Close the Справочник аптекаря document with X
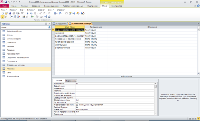This screenshot has height=121, width=200. click(x=198, y=23)
